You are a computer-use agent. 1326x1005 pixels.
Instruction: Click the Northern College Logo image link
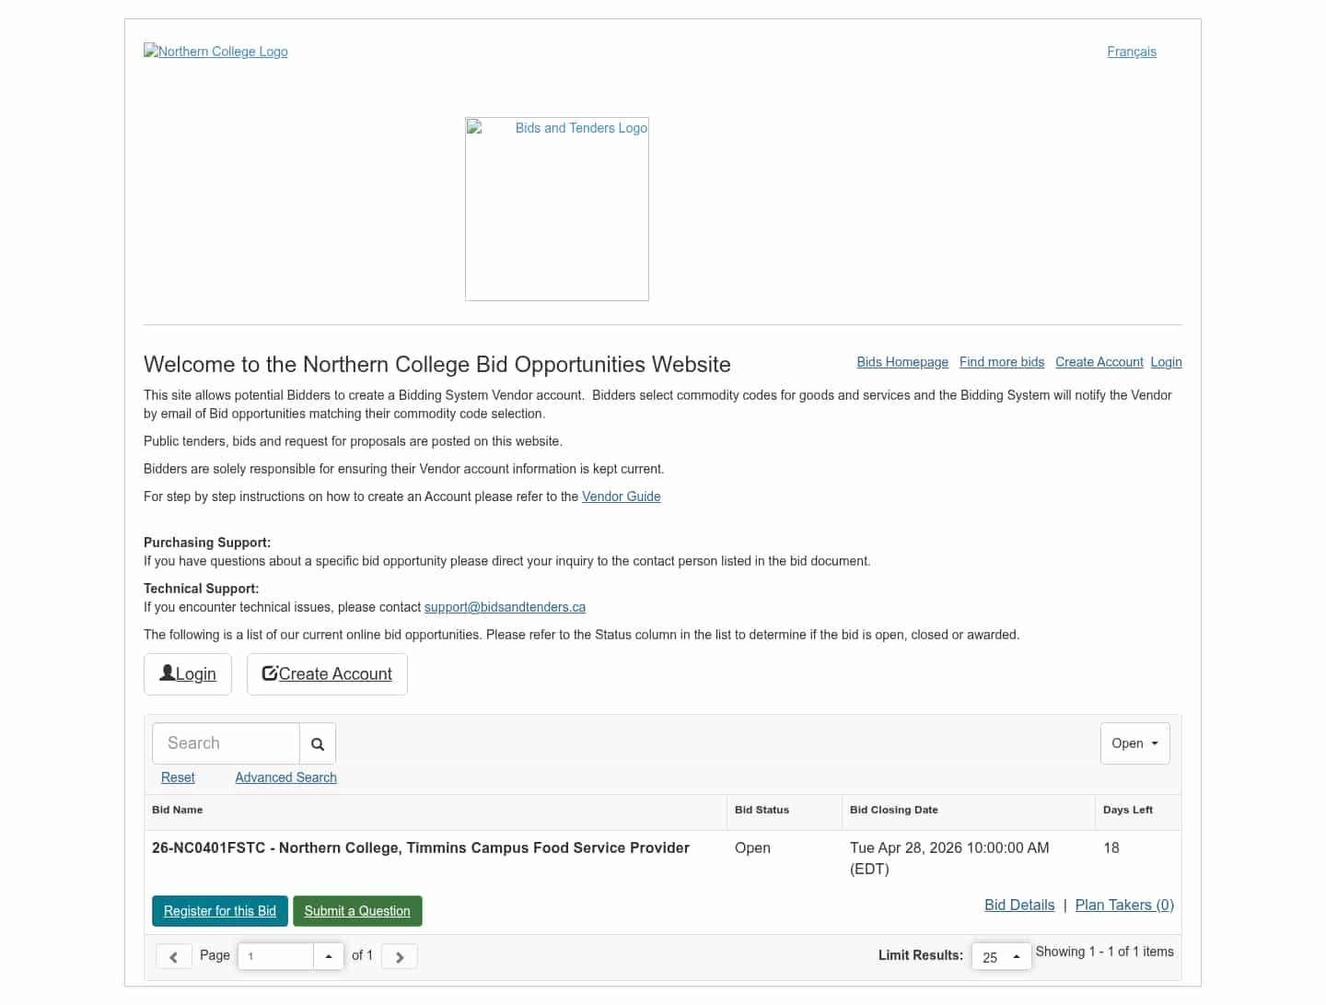click(215, 52)
